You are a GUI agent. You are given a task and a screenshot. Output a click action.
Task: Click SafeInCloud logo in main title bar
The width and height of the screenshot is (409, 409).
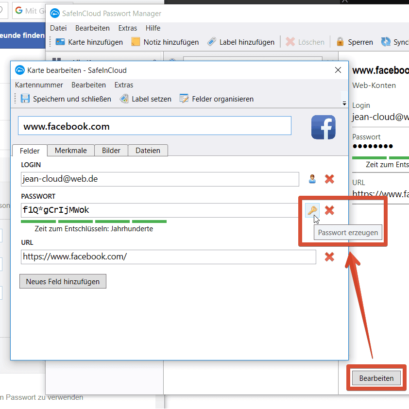coord(54,13)
